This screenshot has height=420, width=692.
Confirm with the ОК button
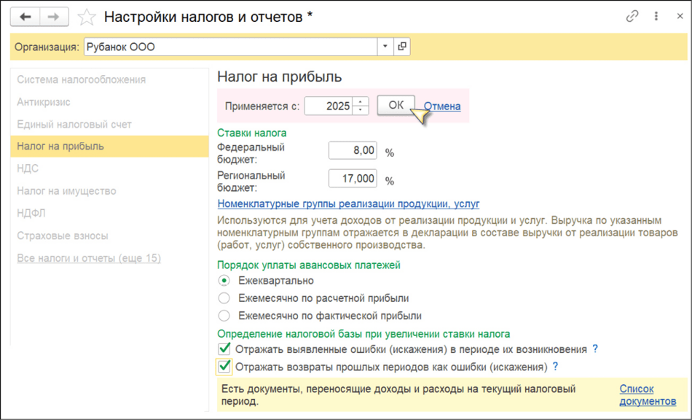396,105
